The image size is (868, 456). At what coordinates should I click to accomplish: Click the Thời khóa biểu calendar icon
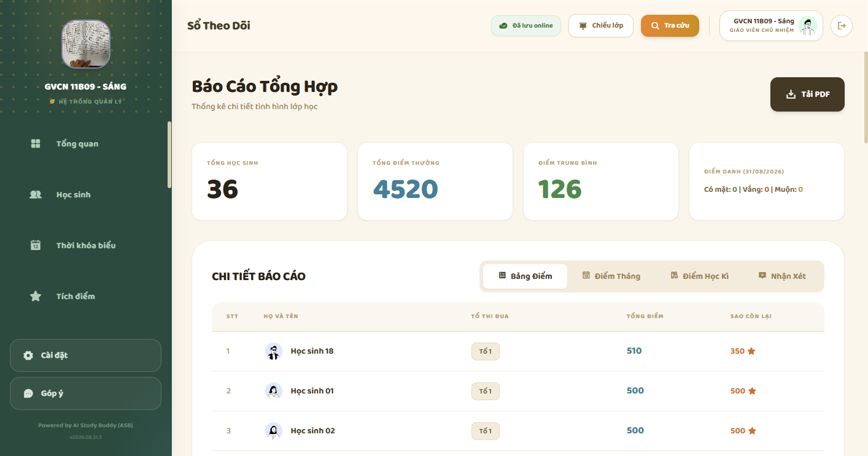click(x=36, y=245)
